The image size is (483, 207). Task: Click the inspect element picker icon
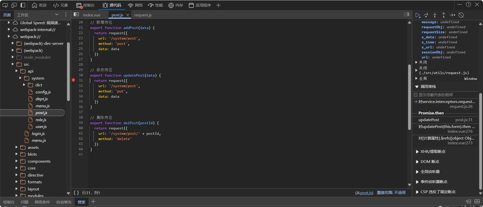pos(5,5)
